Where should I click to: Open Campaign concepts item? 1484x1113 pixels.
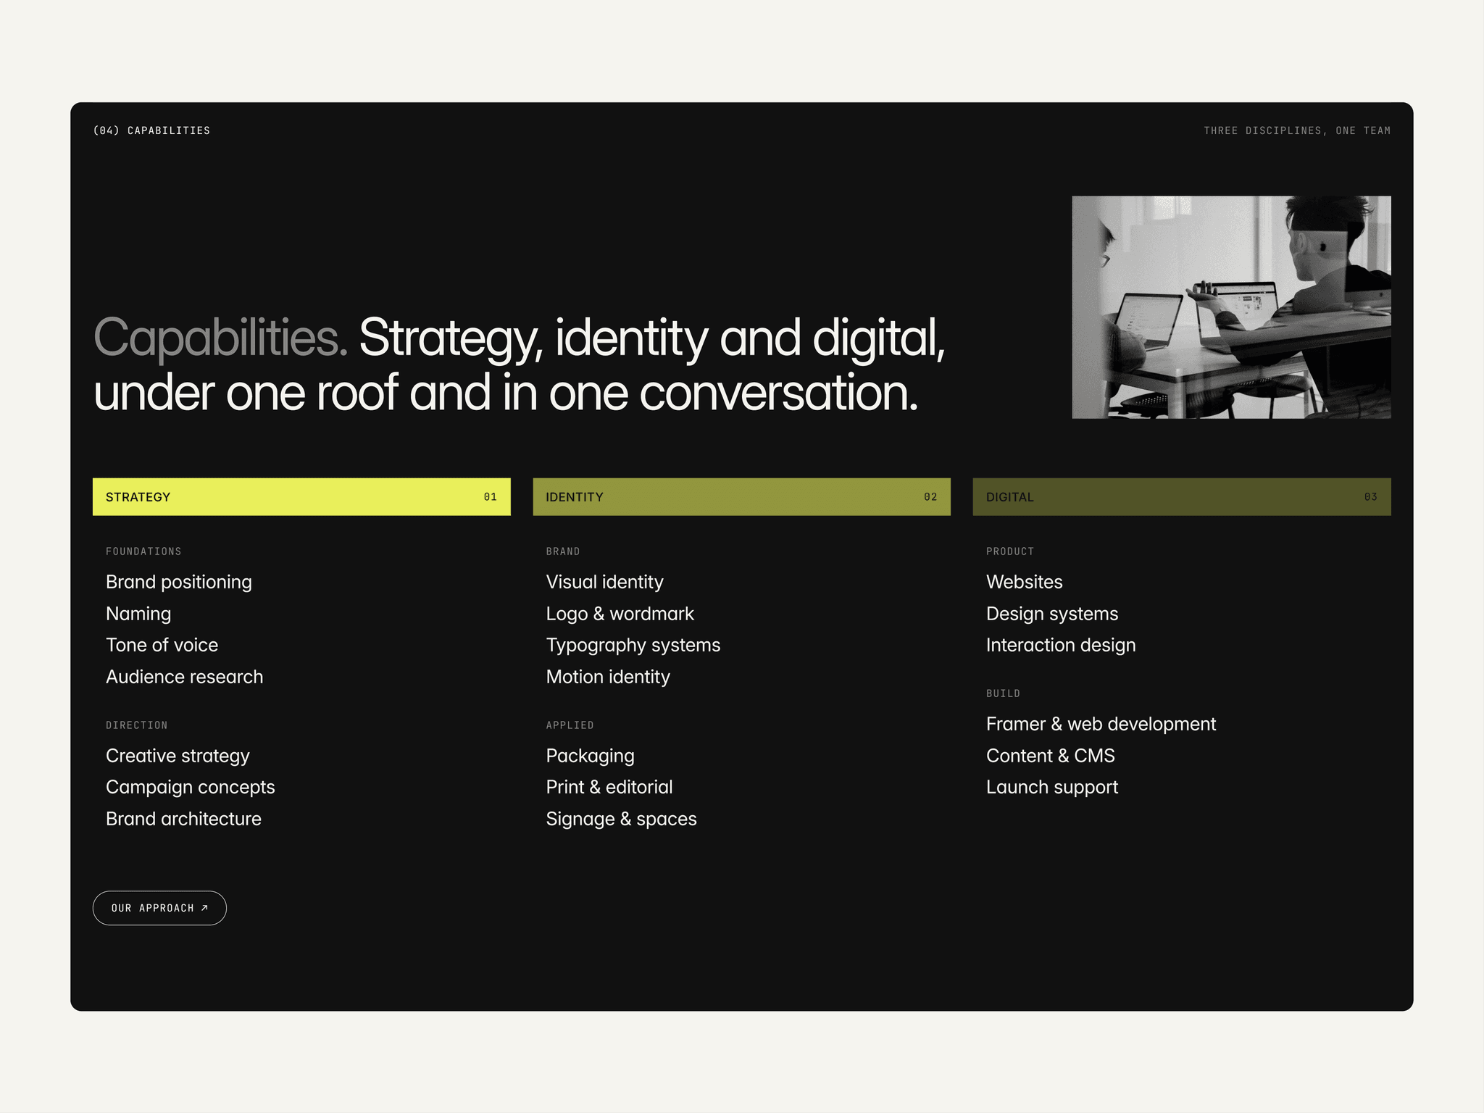[x=191, y=787]
